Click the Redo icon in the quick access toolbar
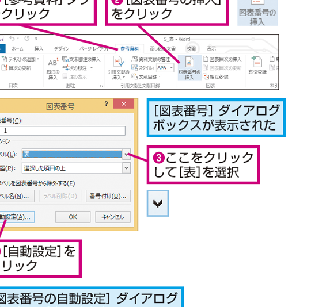Viewport: 311px width, 307px height. [27, 38]
